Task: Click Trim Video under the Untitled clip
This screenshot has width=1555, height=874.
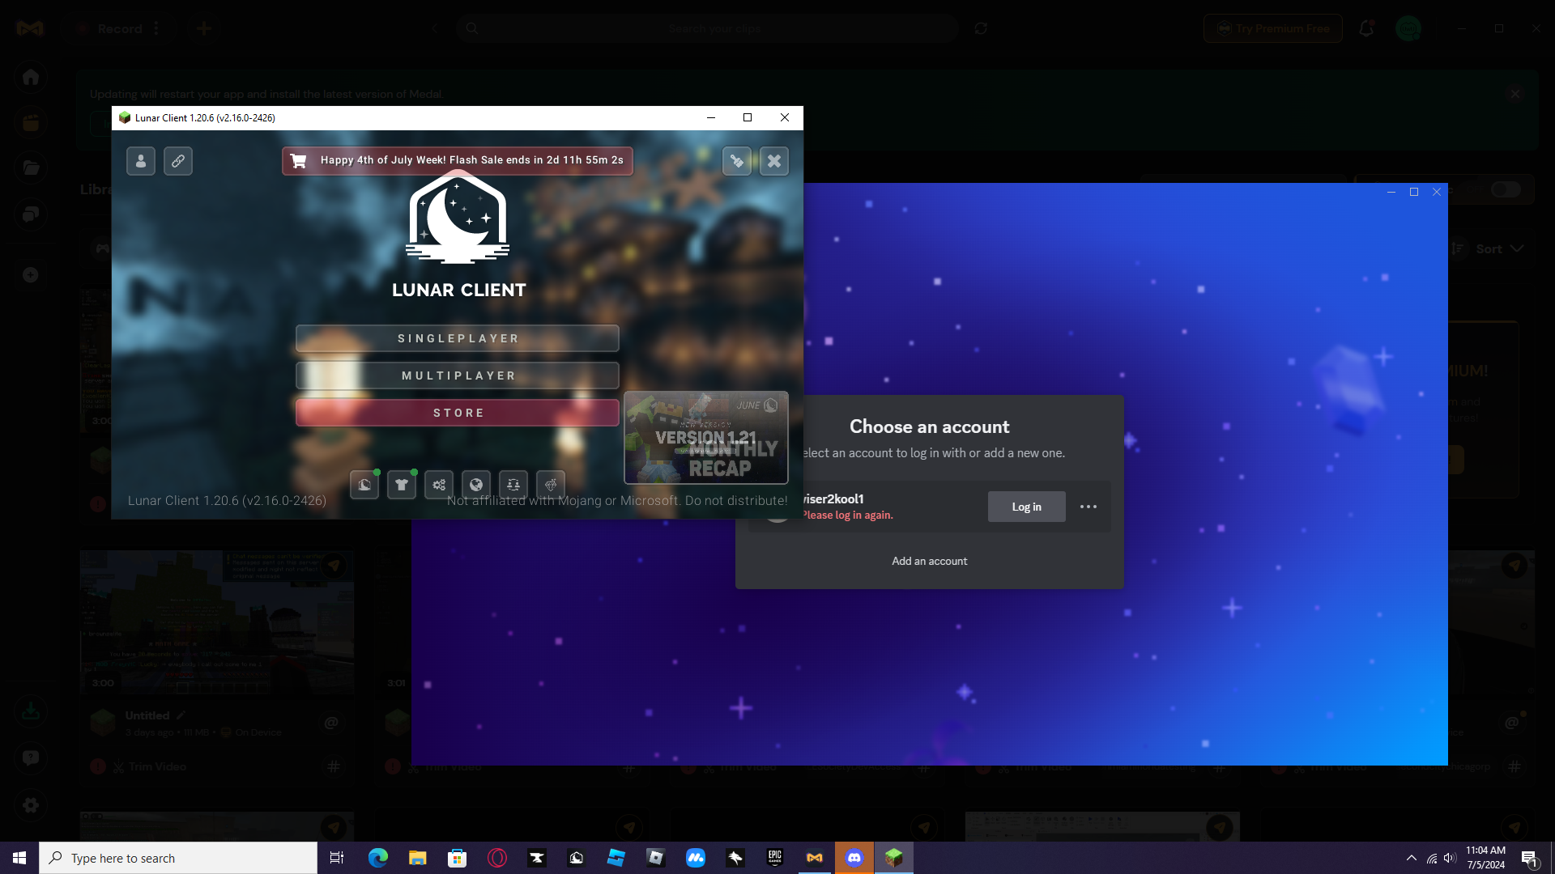Action: 150,766
